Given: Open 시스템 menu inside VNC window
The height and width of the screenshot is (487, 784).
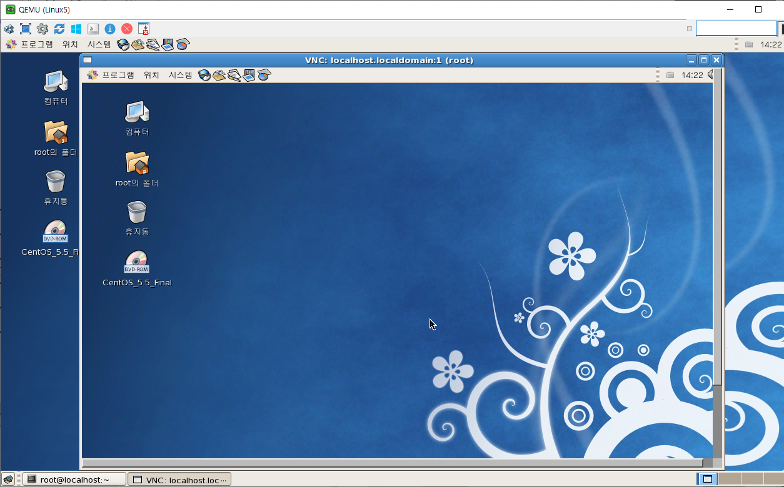Looking at the screenshot, I should (181, 75).
